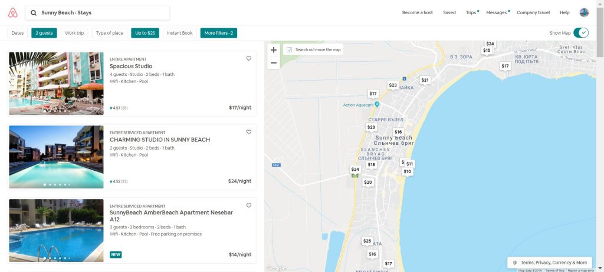604x272 pixels.
Task: Click the Become a host link
Action: tap(418, 12)
